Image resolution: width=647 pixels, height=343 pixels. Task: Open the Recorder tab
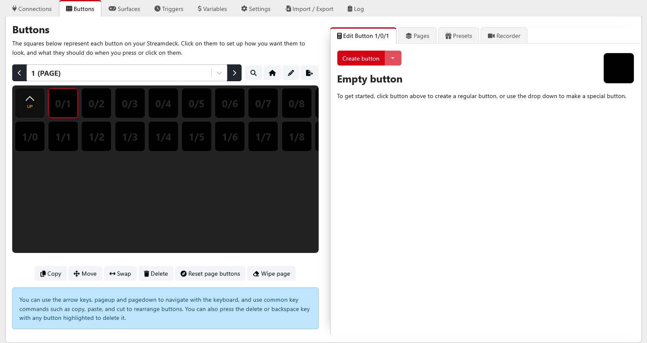click(x=504, y=36)
